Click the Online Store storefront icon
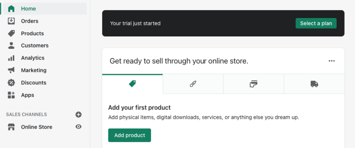Viewport: 355px width, 148px height. point(11,127)
